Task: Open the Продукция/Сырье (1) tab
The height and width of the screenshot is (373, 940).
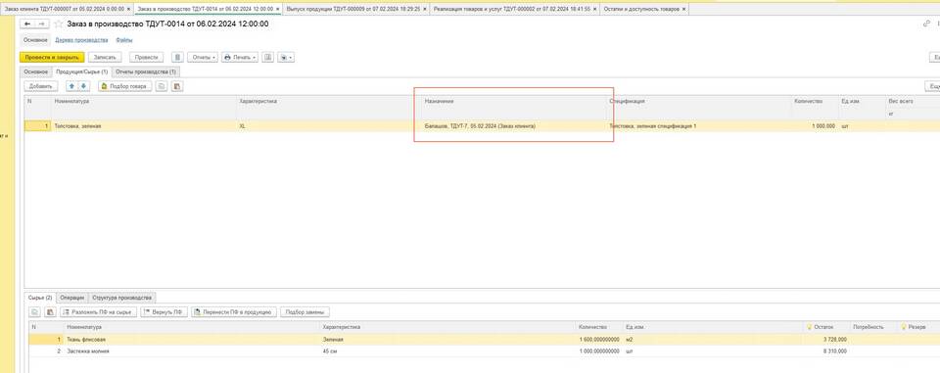Action: (x=81, y=72)
